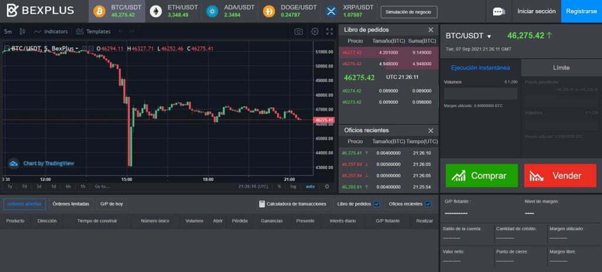Open chart Indicators
This screenshot has width=602, height=272.
[x=51, y=32]
